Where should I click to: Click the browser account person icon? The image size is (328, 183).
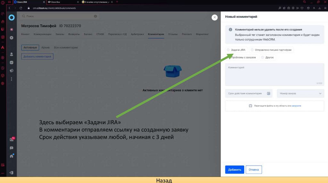314,8
